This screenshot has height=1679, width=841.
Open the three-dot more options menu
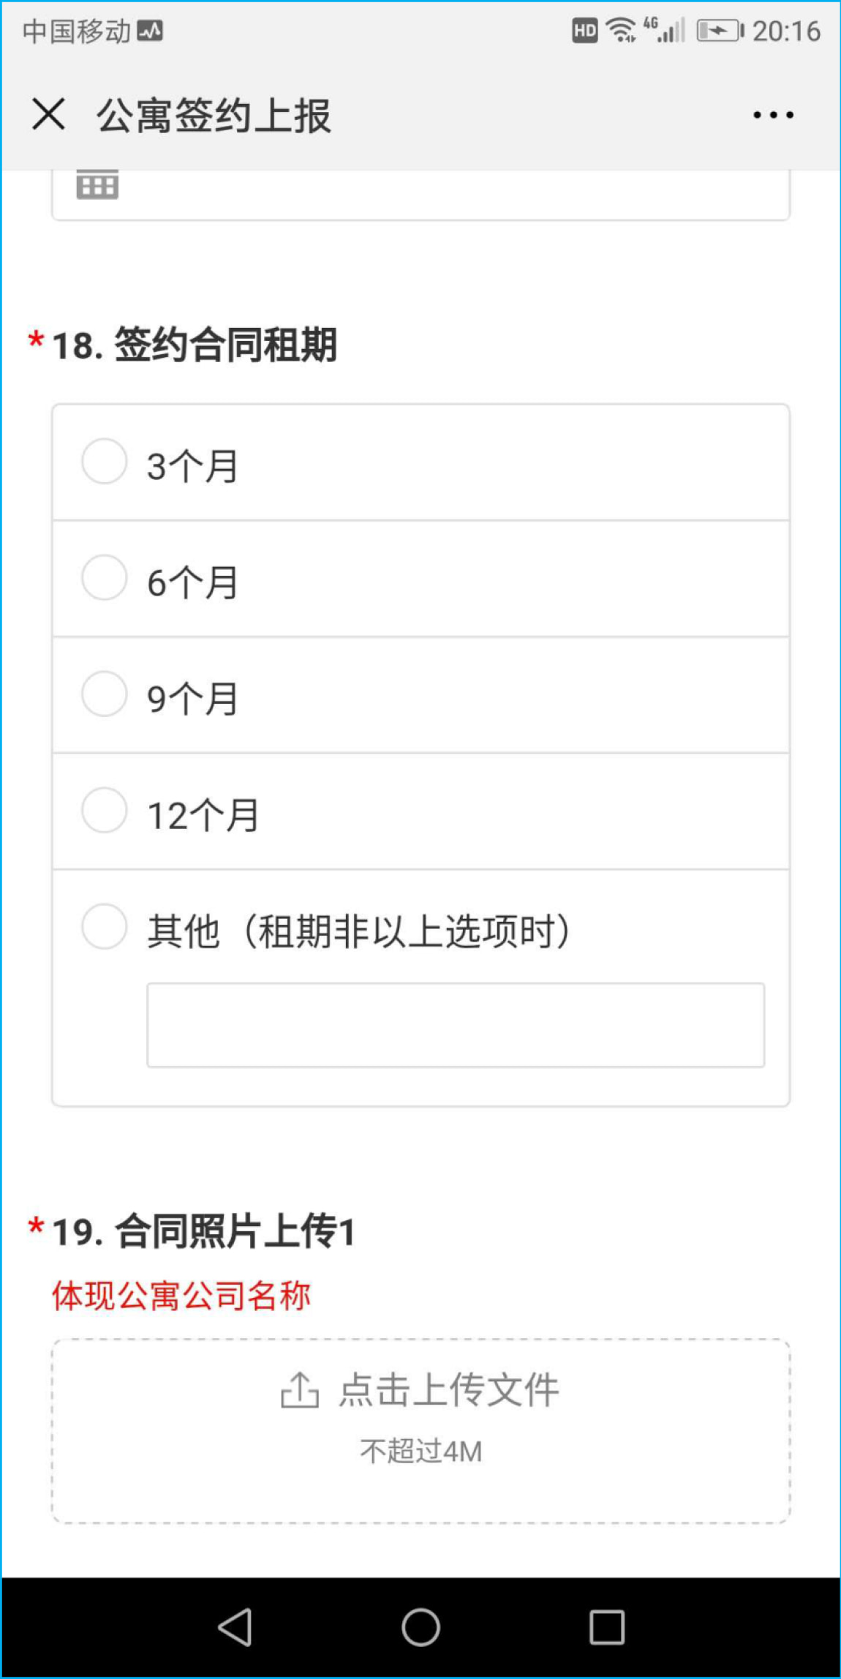click(x=773, y=115)
